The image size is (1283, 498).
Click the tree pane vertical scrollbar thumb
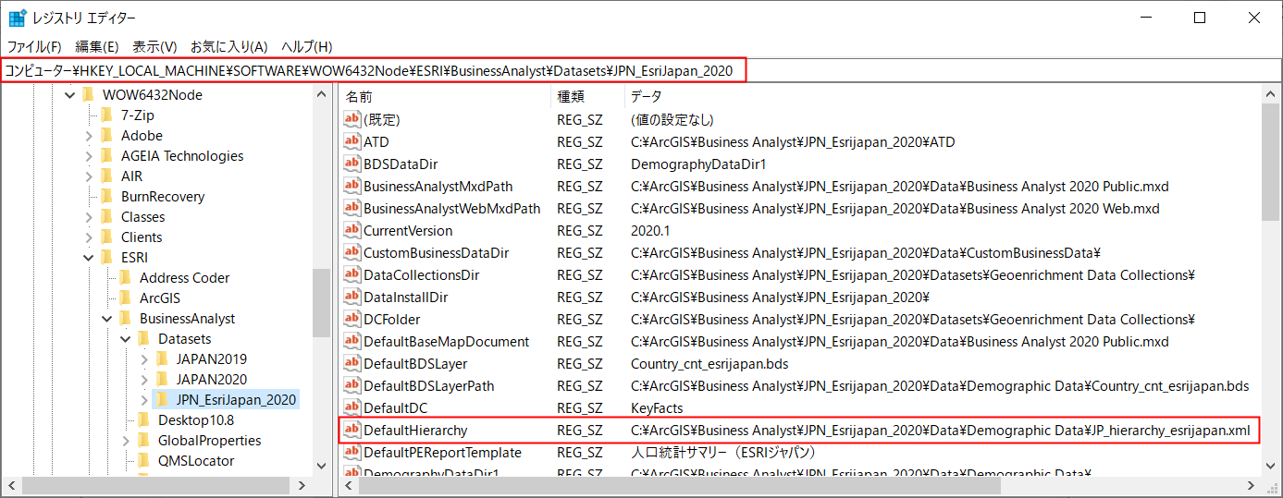click(x=321, y=305)
